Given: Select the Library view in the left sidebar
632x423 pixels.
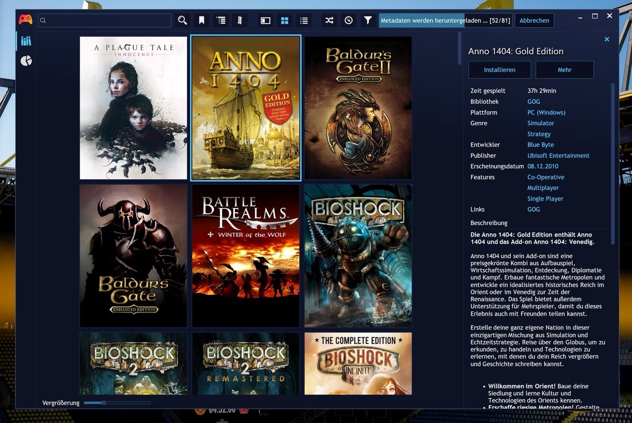Looking at the screenshot, I should click(26, 41).
